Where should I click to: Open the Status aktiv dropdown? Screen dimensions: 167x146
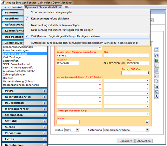coord(77,130)
